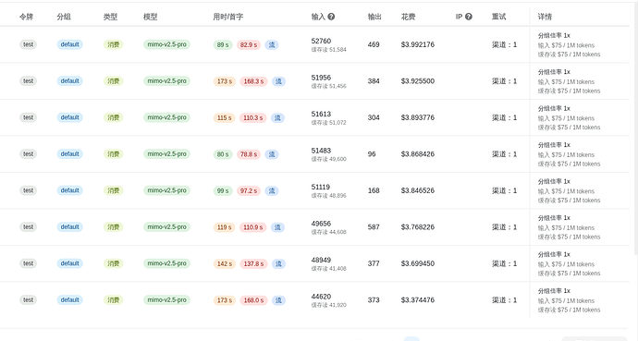Click the mimo-v2.5-pro tag in the $3.868426 row
The height and width of the screenshot is (341, 638).
click(x=166, y=154)
